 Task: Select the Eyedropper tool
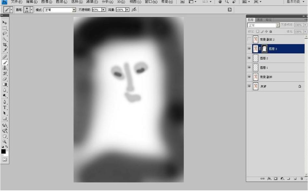pos(5,50)
